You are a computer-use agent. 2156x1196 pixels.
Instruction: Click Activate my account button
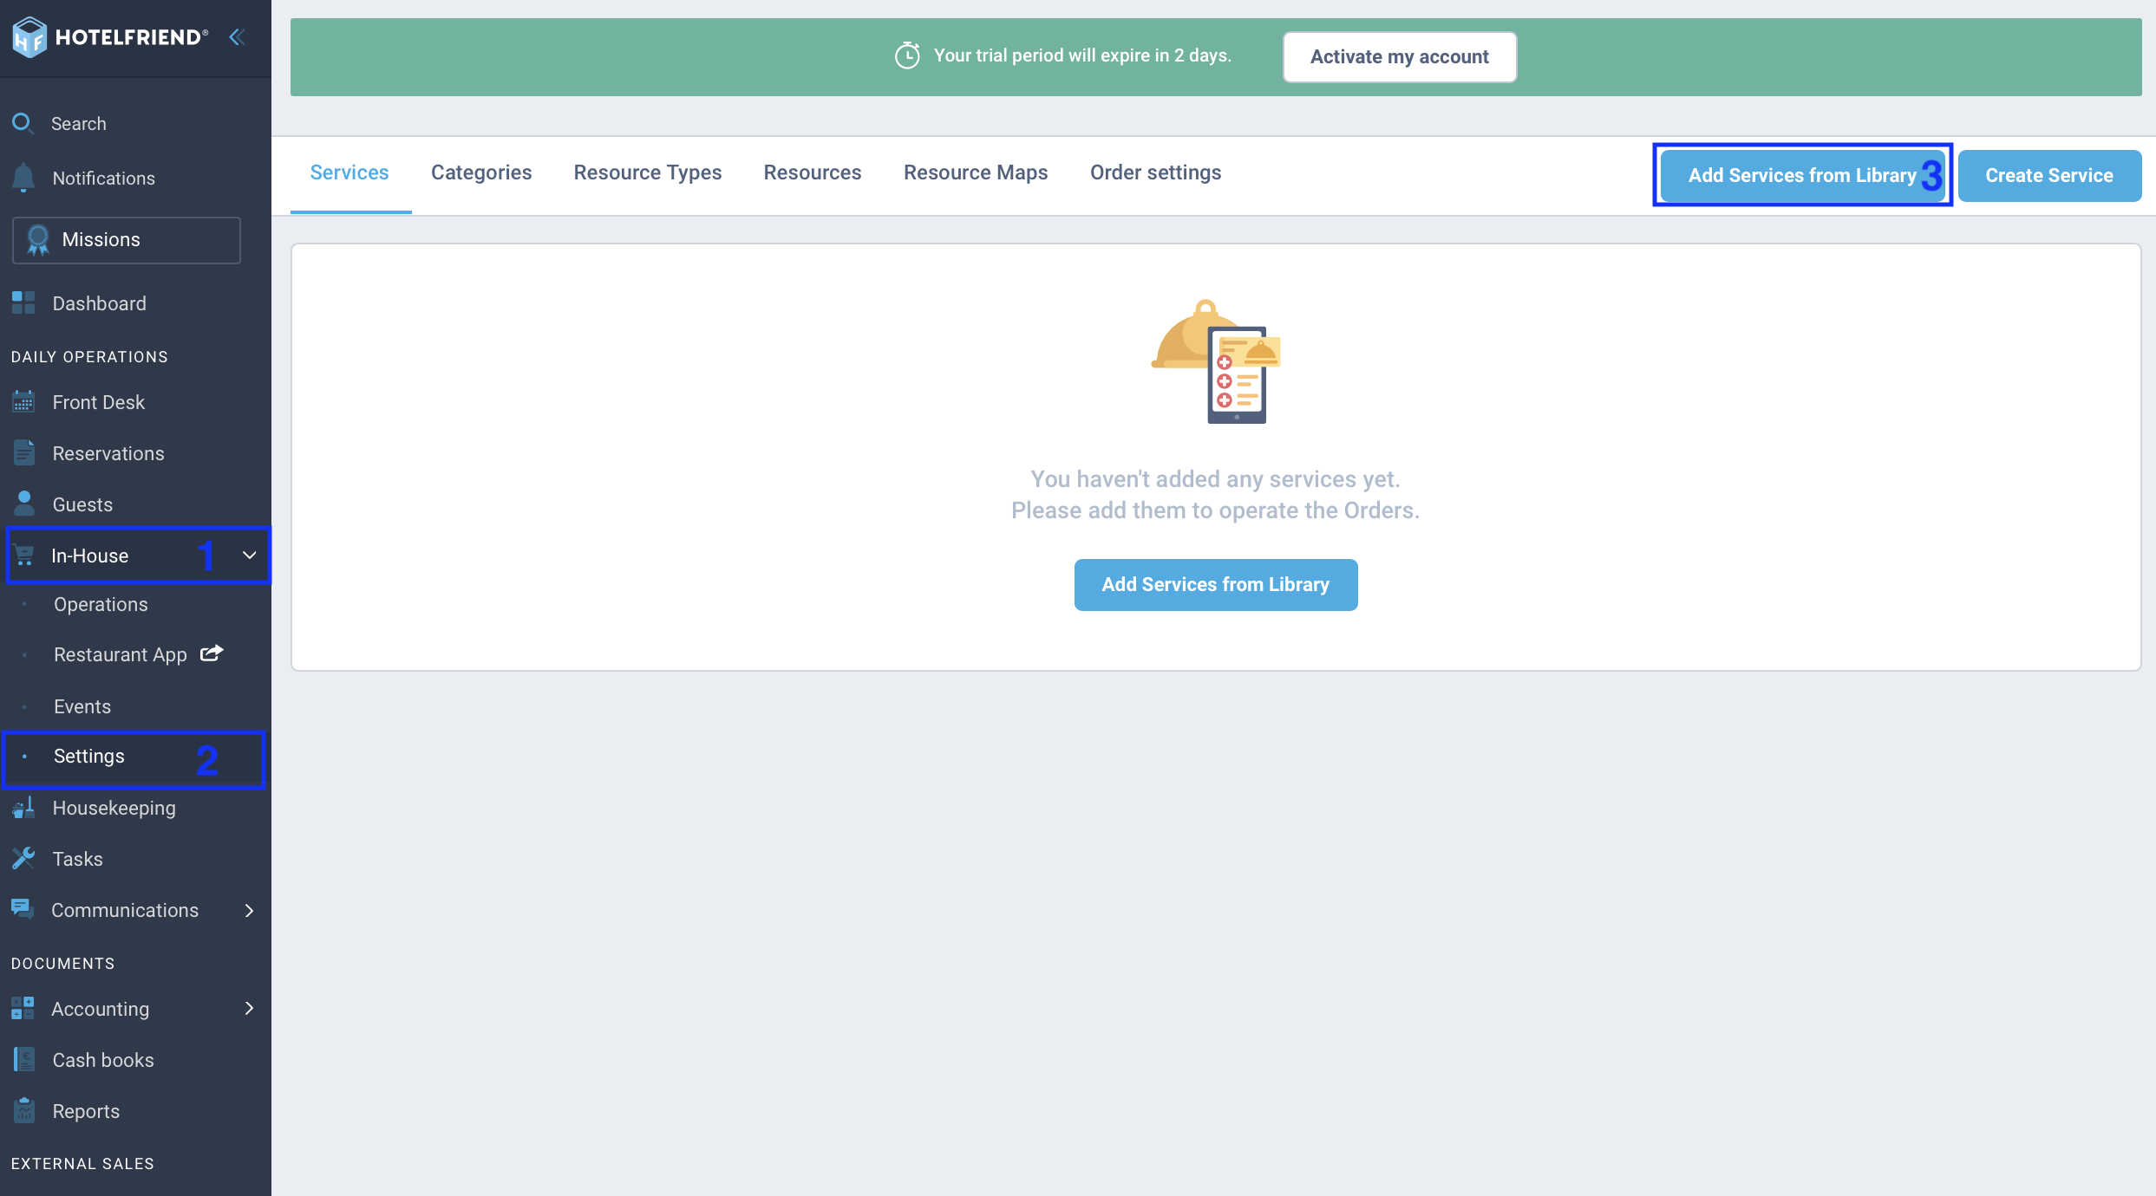coord(1400,57)
